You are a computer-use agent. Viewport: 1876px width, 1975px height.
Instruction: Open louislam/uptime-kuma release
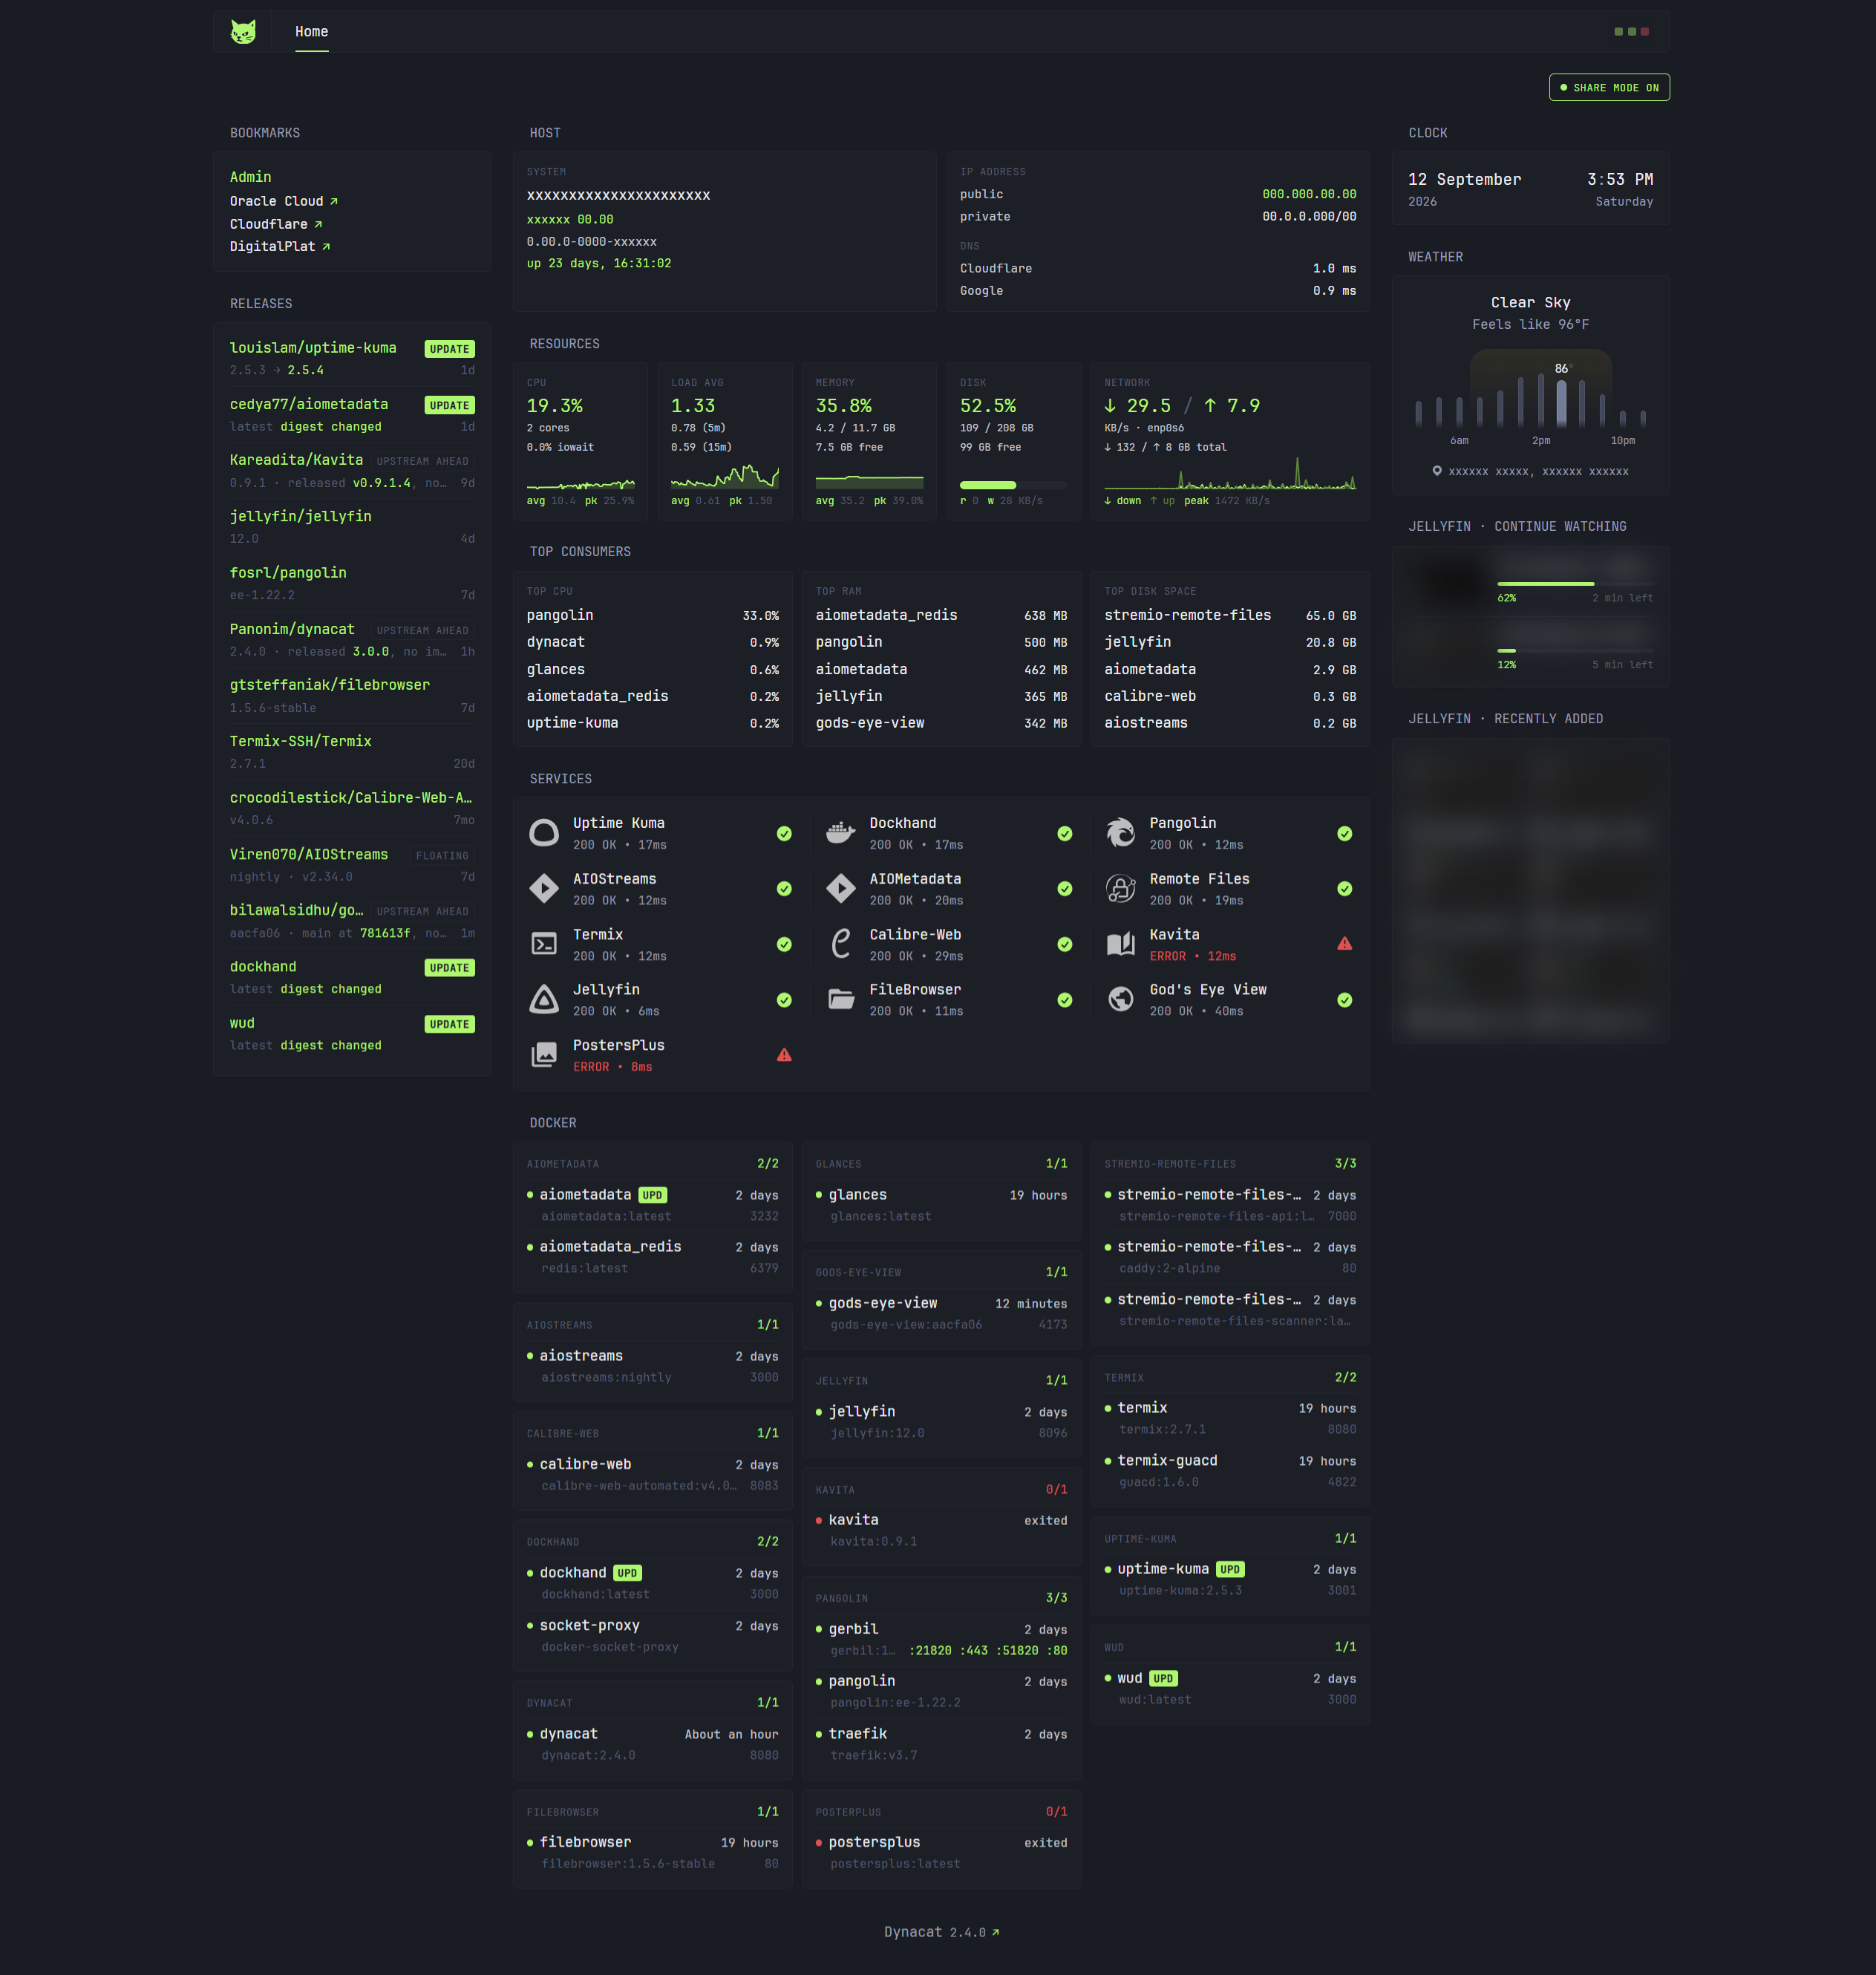coord(313,348)
